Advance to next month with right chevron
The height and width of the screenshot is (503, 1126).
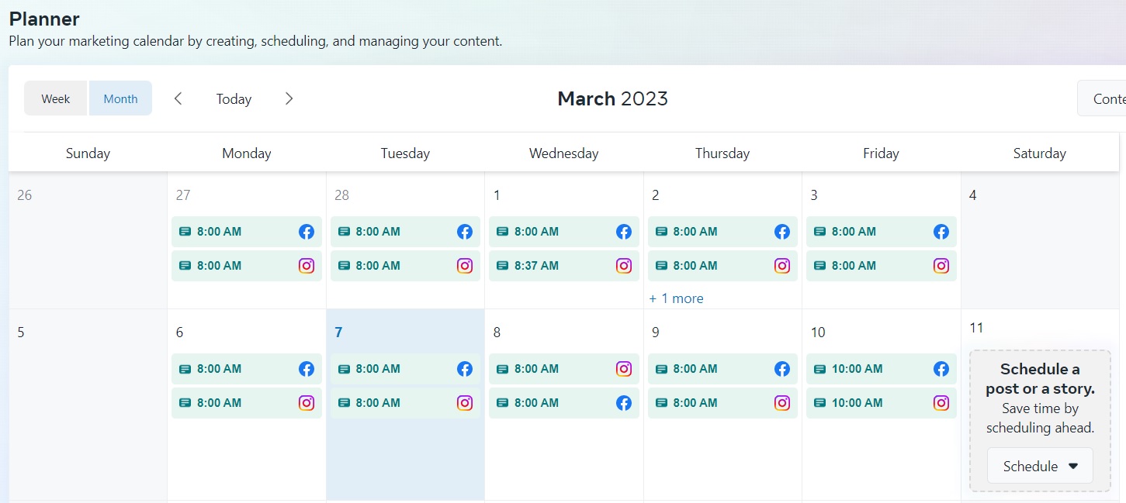(x=289, y=98)
